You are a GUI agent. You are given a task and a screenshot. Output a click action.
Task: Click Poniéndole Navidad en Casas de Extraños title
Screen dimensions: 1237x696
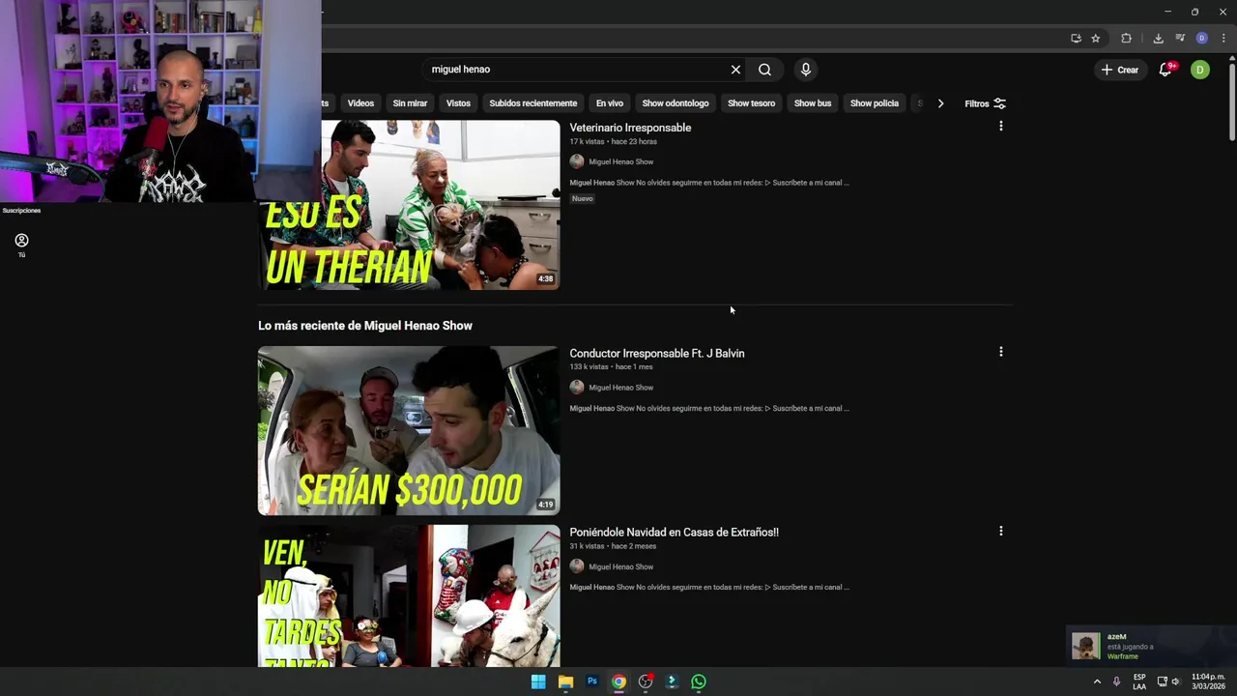[674, 533]
